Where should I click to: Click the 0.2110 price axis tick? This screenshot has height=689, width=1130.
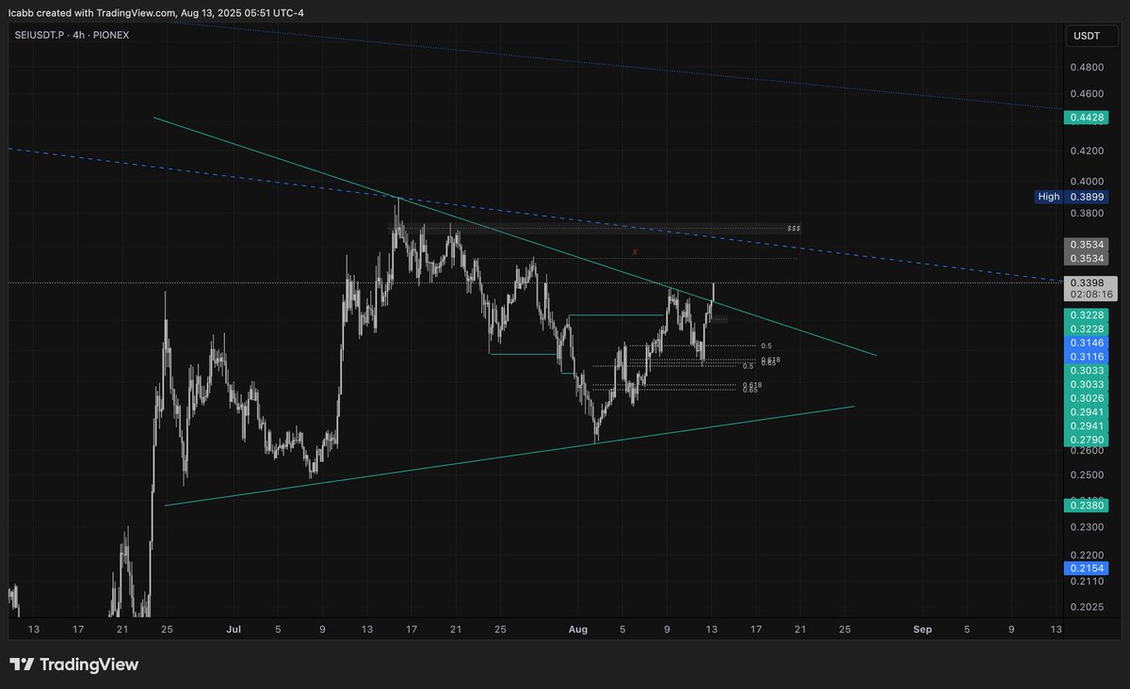[x=1086, y=582]
